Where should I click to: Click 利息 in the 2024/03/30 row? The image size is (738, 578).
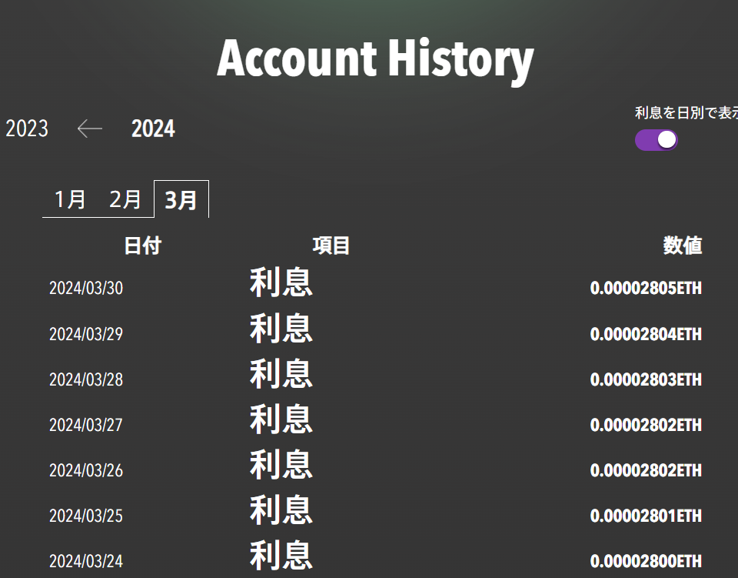point(281,282)
